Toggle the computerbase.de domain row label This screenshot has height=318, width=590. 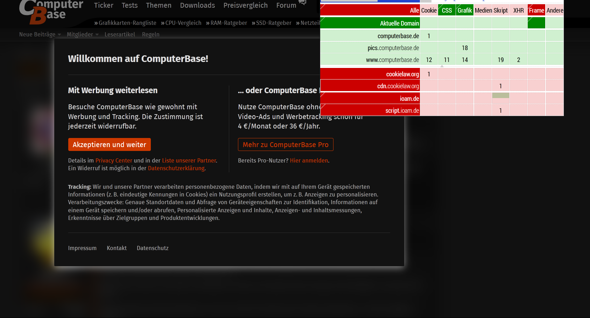[370, 36]
